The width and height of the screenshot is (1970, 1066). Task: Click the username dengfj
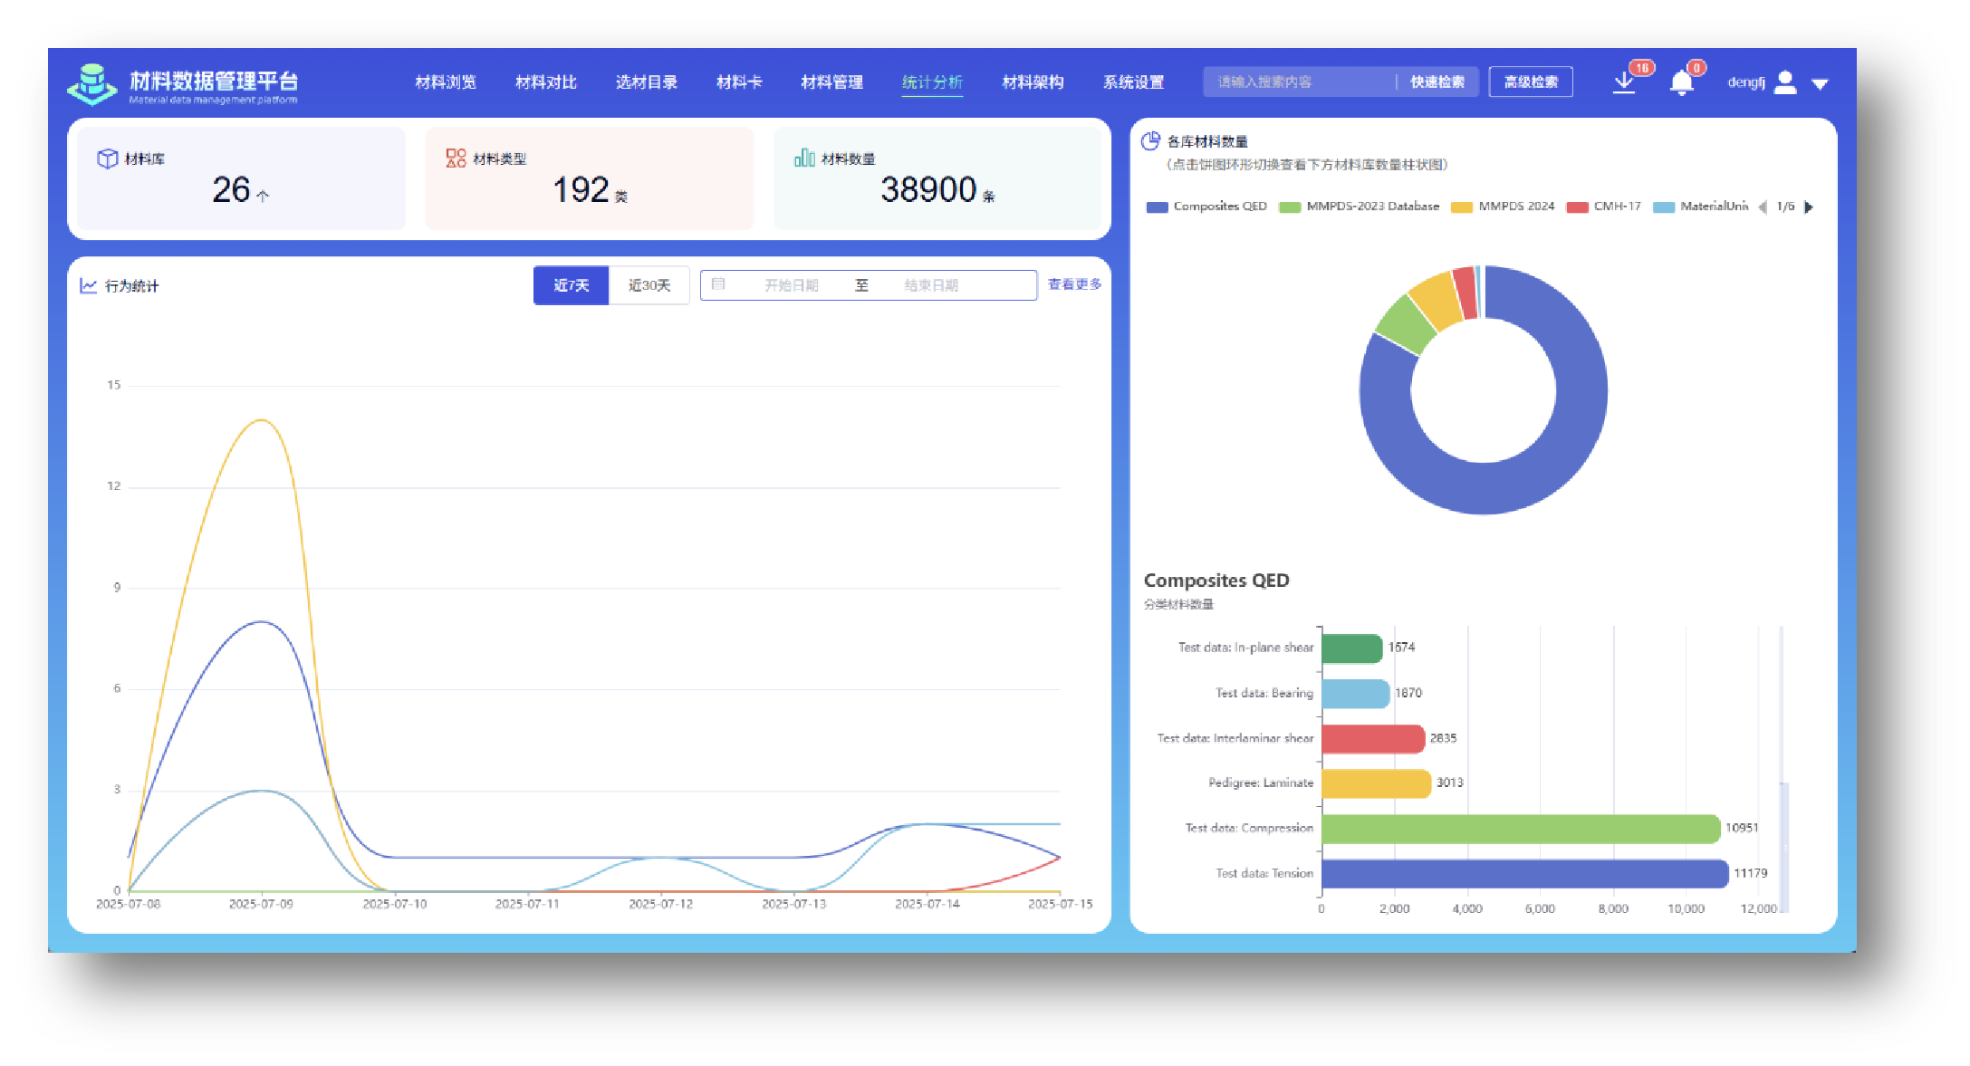1746,82
